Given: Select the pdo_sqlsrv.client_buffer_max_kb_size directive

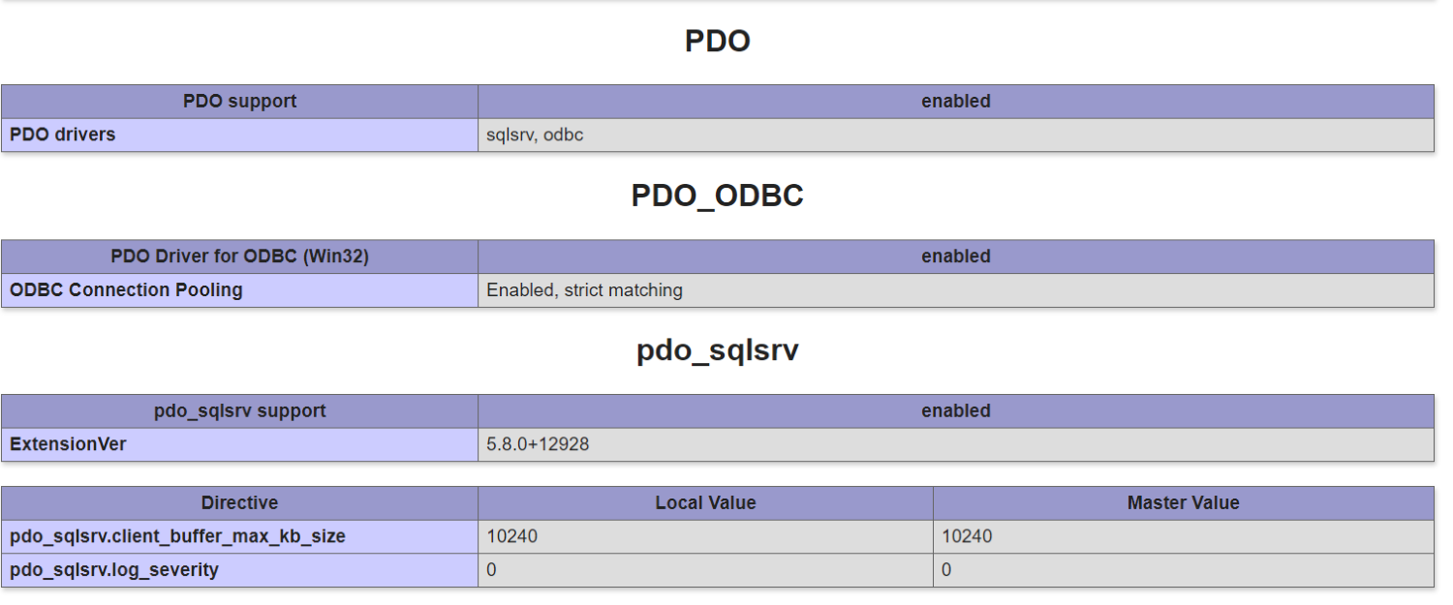Looking at the screenshot, I should pos(177,537).
